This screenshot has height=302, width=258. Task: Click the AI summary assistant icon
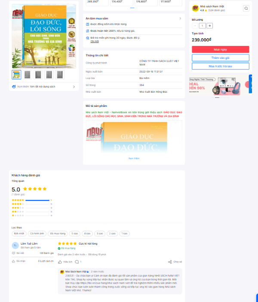click(x=14, y=87)
